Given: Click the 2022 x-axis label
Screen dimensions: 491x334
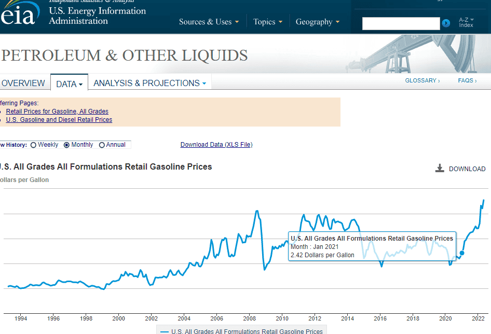Looking at the screenshot, I should pyautogui.click(x=478, y=318).
